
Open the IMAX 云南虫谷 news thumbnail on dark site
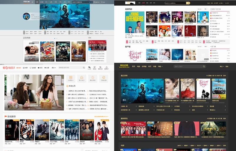point(213,129)
